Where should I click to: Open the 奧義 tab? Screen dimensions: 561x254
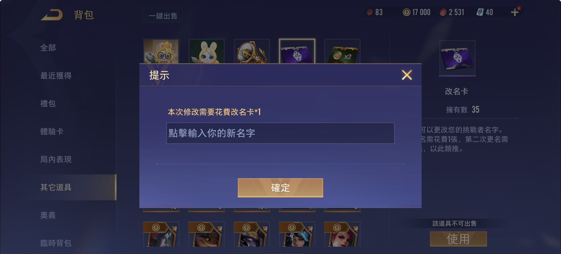click(x=48, y=215)
